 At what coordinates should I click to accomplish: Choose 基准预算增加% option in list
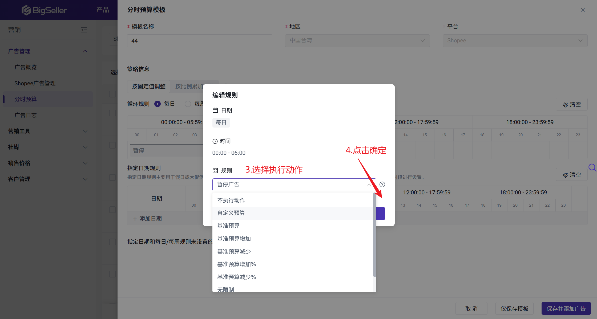click(x=236, y=264)
